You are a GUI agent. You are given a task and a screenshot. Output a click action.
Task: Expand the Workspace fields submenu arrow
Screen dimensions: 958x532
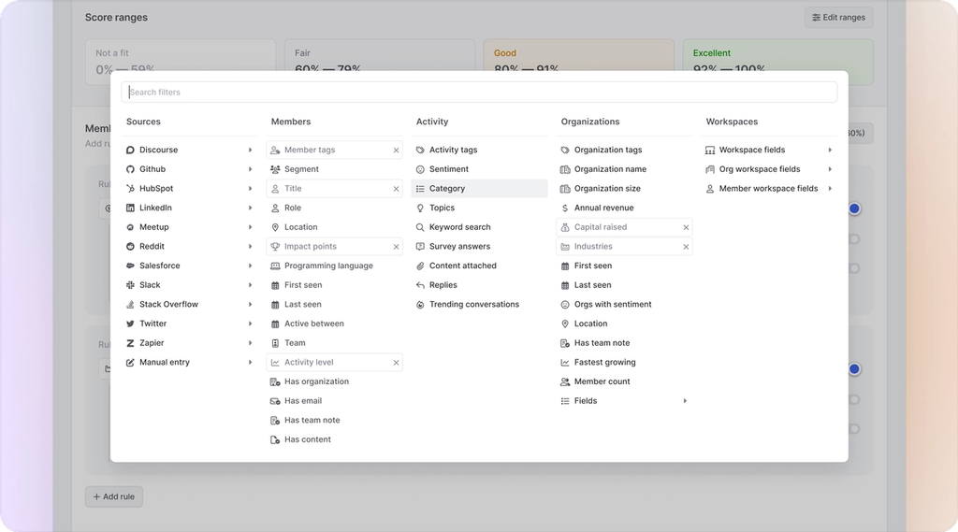[830, 150]
